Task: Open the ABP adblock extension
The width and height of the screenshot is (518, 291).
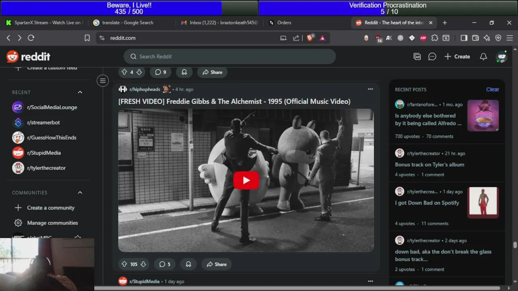Action: (423, 38)
